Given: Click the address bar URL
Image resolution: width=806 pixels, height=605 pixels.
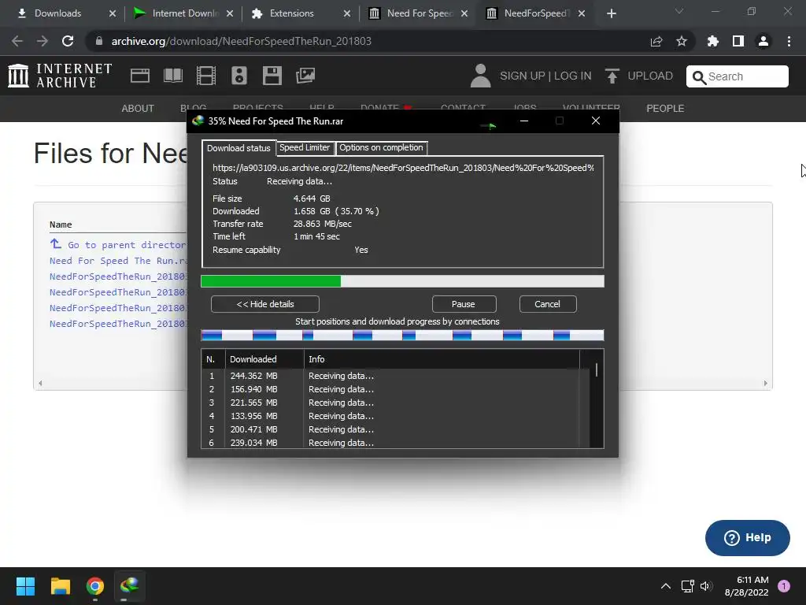Looking at the screenshot, I should 242,41.
